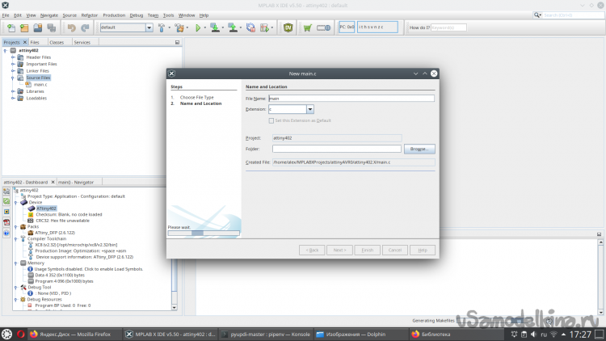Collapse the Source Files tree node
Screen dimensions: 606x341
pos(14,78)
